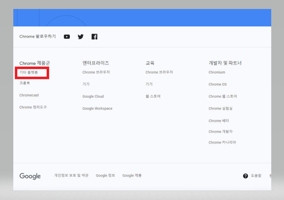The width and height of the screenshot is (284, 200).
Task: Open Chrome's Twitter page icon
Action: [81, 37]
